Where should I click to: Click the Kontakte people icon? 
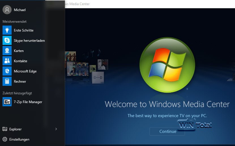[7, 61]
